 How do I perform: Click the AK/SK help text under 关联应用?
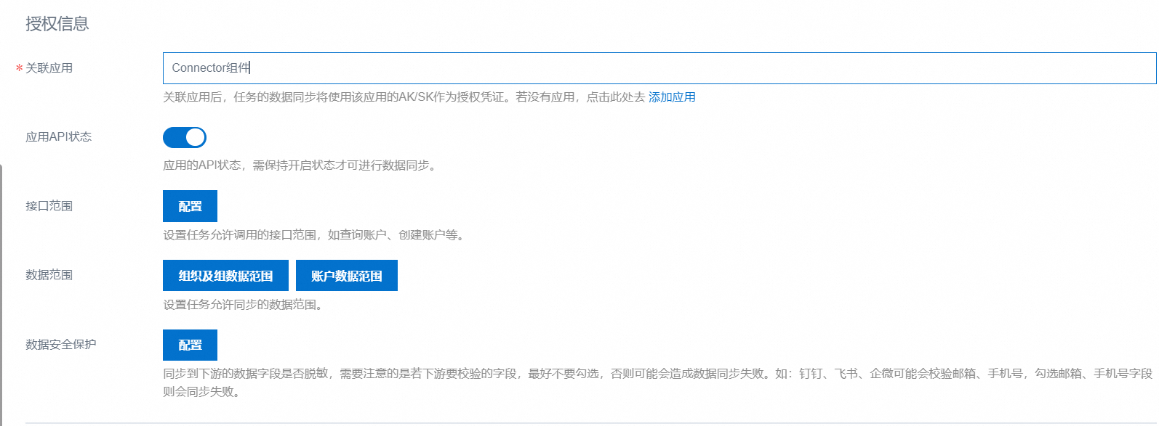(x=404, y=97)
